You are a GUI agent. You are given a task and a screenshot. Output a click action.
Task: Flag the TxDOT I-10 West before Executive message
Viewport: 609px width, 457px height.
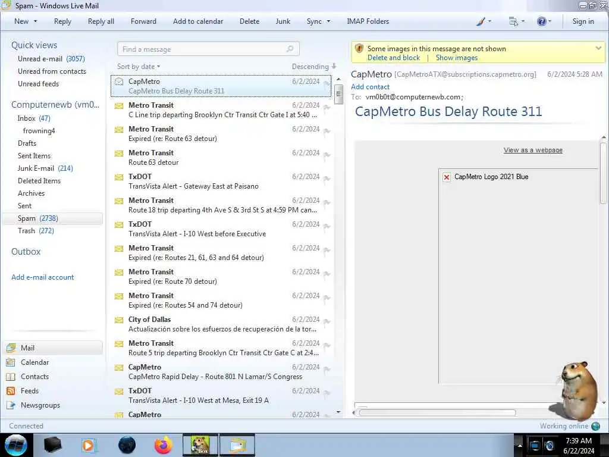tap(327, 227)
